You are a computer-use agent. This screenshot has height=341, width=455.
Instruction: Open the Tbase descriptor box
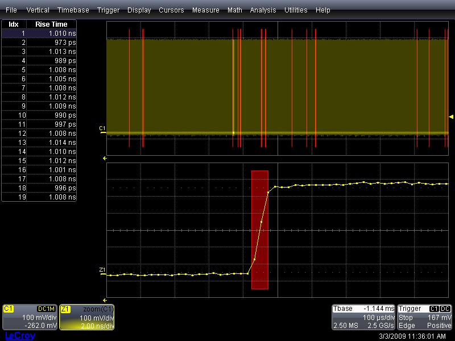pos(363,317)
